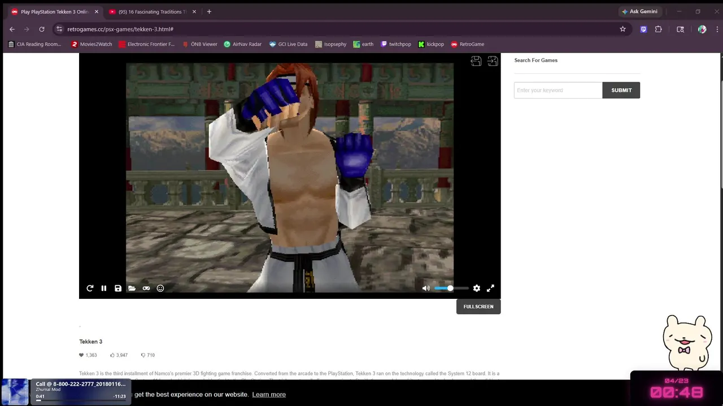Click the SUBMIT search button
Viewport: 723px width, 406px height.
(621, 90)
